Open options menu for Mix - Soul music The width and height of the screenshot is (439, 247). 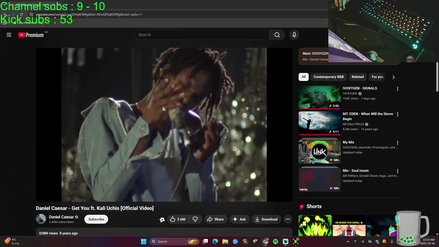[x=398, y=171]
